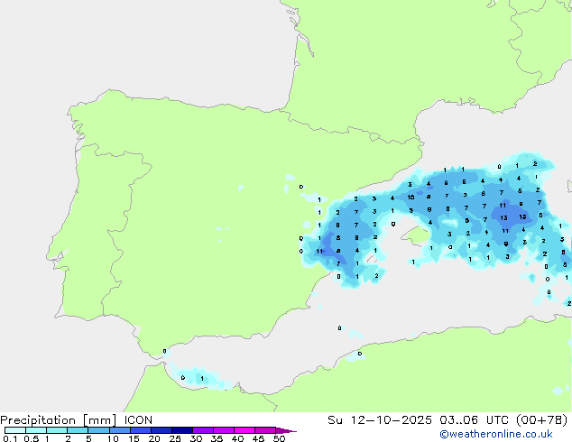Viewport: 572px width, 442px height.
Task: Click the 2–5 mm legend color swatch
Action: pyautogui.click(x=78, y=430)
